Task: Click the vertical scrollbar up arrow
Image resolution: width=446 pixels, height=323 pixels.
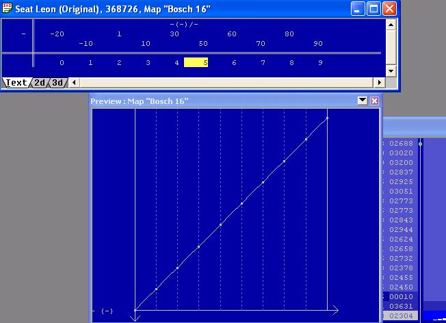Action: pyautogui.click(x=391, y=25)
